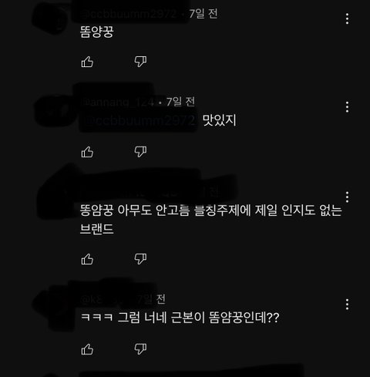Like the '맛있지' reply comment
The height and width of the screenshot is (377, 370).
click(x=87, y=152)
